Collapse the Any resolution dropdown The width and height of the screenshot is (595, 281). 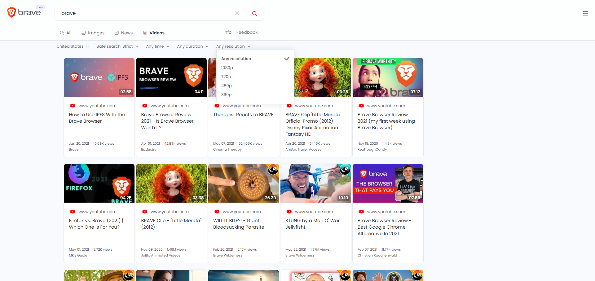point(233,46)
